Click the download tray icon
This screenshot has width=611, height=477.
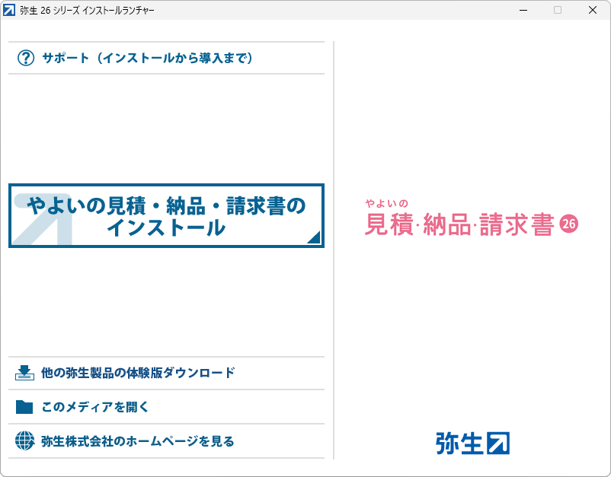[25, 373]
